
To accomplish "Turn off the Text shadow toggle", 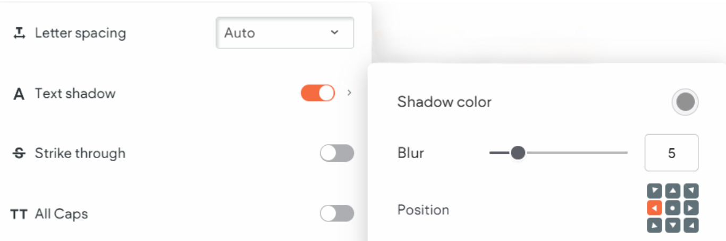I will 318,93.
